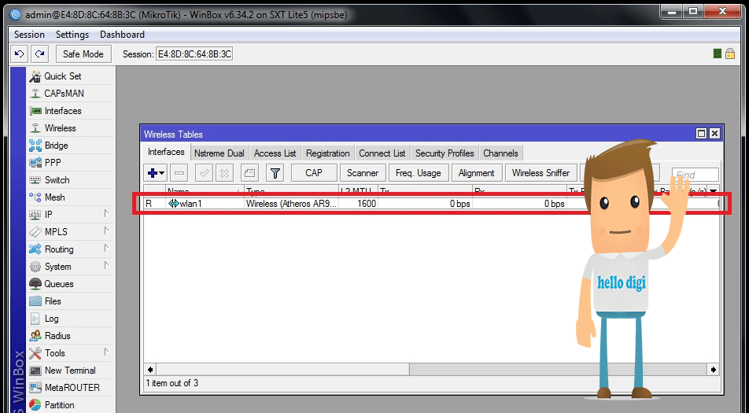Viewport: 749px width, 413px height.
Task: Open Queues in the sidebar
Action: coord(72,284)
